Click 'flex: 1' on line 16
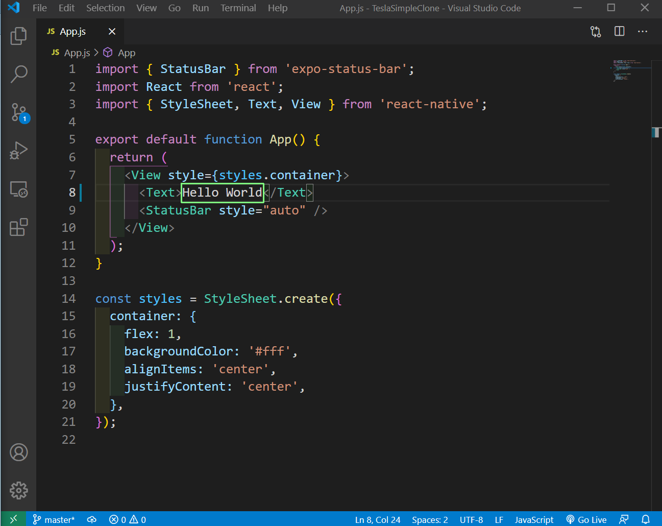The width and height of the screenshot is (662, 526). (149, 334)
